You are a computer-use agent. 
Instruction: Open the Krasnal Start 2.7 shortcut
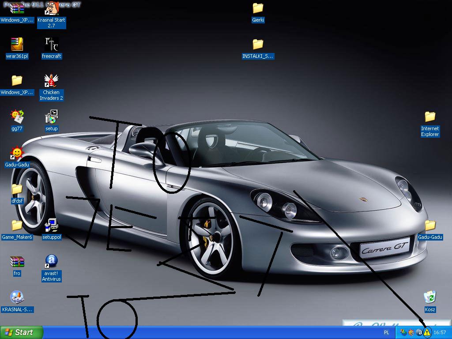tap(52, 9)
